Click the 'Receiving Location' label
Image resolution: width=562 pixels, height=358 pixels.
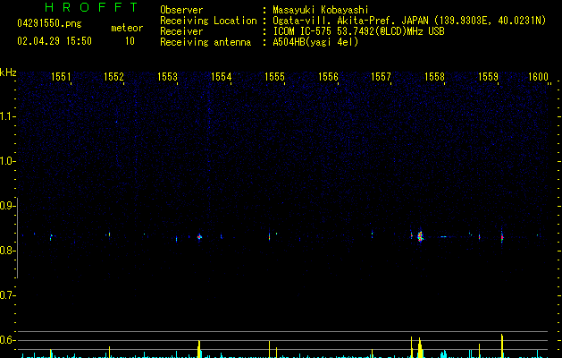[208, 21]
